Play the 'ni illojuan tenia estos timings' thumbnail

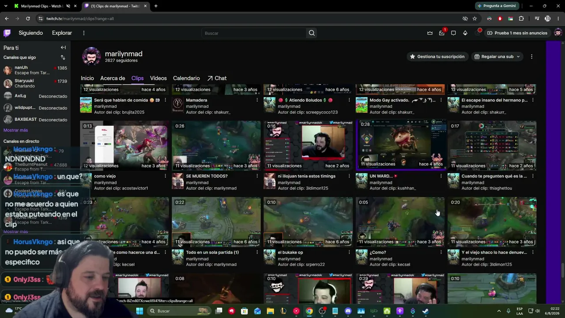tap(308, 145)
